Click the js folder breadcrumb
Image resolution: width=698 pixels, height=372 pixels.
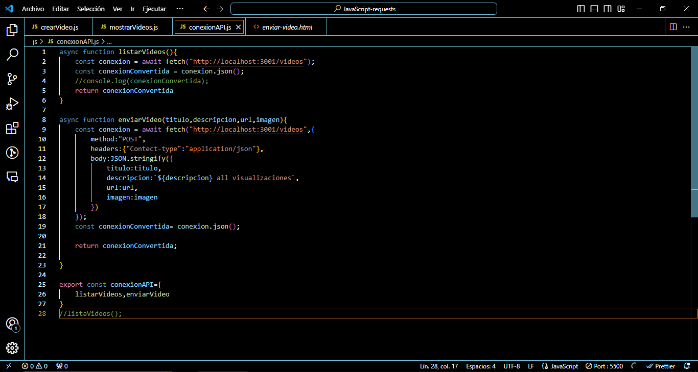(x=35, y=42)
